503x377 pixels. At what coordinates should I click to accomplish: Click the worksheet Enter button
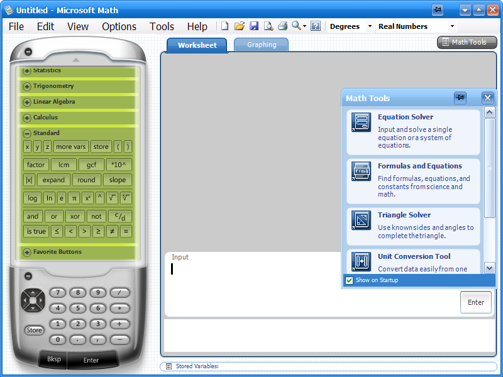476,302
